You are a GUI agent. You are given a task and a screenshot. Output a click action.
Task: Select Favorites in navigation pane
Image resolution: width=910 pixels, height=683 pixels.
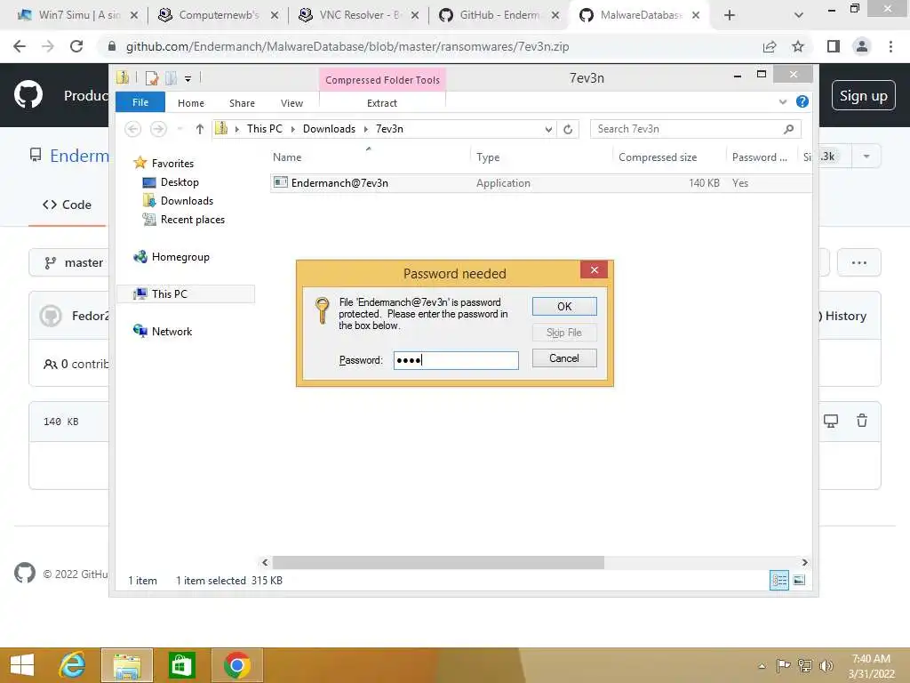172,164
